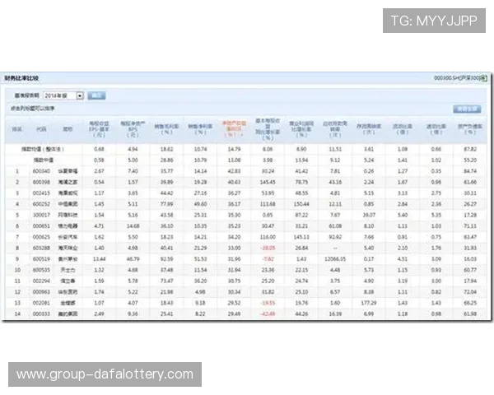
Task: Sort by the 存货周转率 (次) column header
Action: 369,129
